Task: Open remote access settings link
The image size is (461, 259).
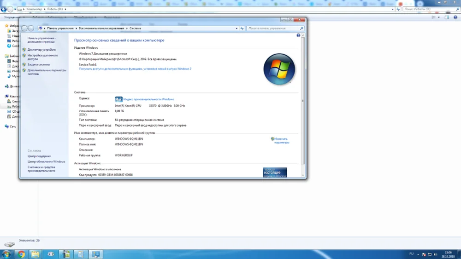Action: pos(42,57)
